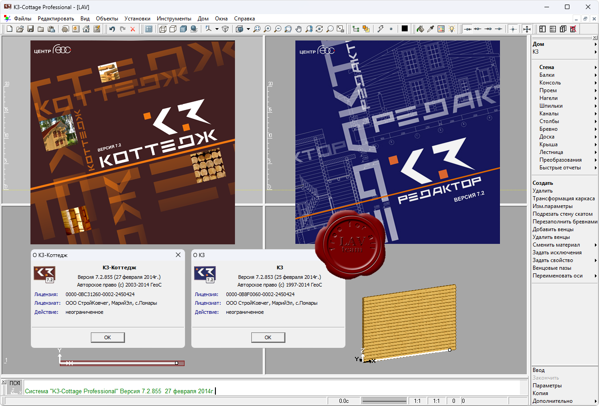Open the Объекты menu
This screenshot has width=599, height=406.
click(x=107, y=19)
